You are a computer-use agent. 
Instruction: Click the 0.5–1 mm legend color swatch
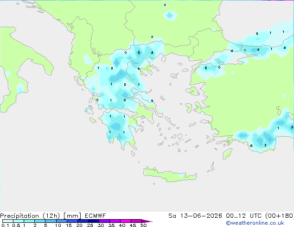tap(19, 221)
